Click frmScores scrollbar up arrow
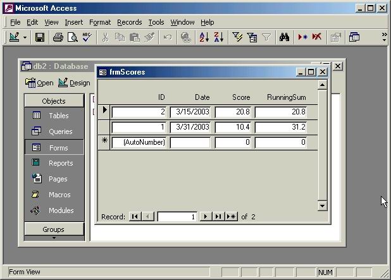Screen dimensions: 391x280 323,85
